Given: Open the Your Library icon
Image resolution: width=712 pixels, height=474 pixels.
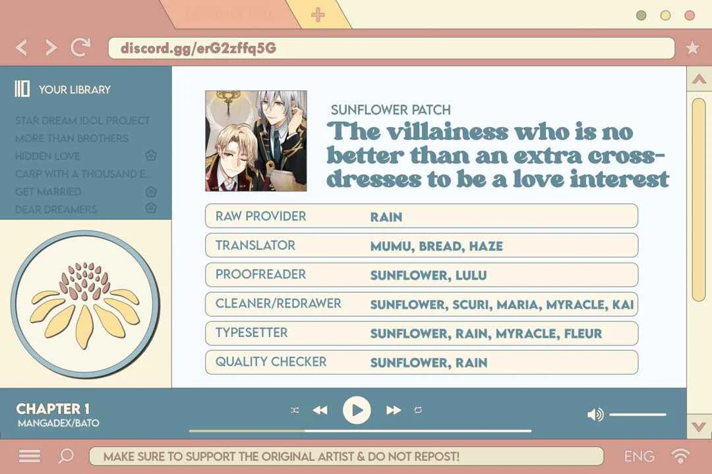Looking at the screenshot, I should click(22, 89).
